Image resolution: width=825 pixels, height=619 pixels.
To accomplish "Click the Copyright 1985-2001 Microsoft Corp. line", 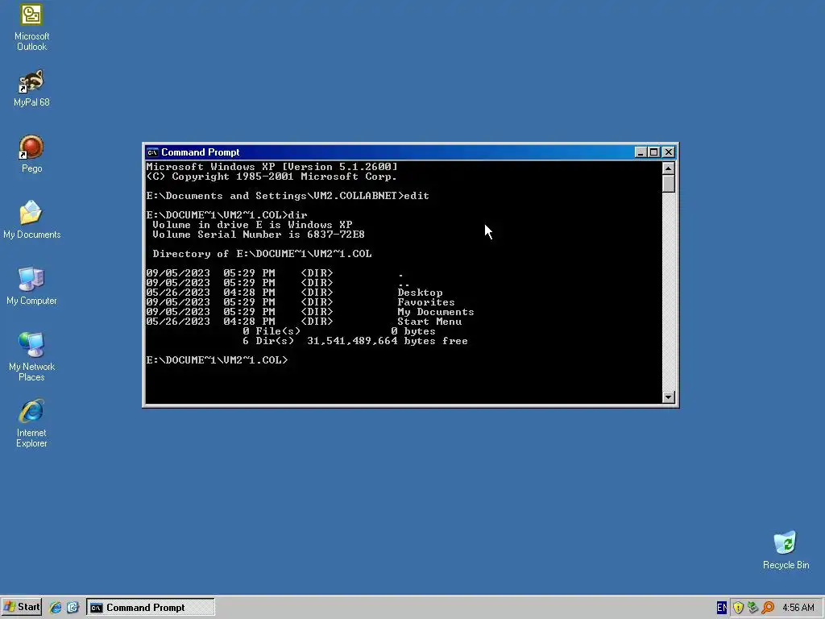I will [272, 177].
